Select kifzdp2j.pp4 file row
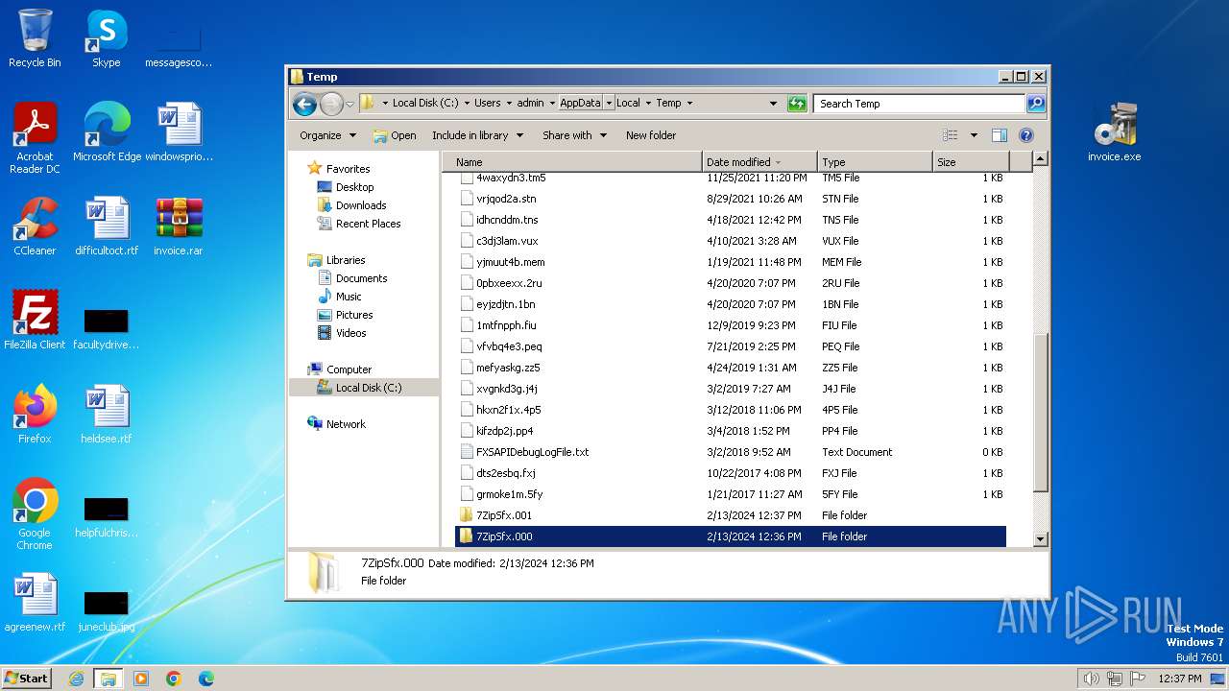The height and width of the screenshot is (691, 1229). [731, 431]
